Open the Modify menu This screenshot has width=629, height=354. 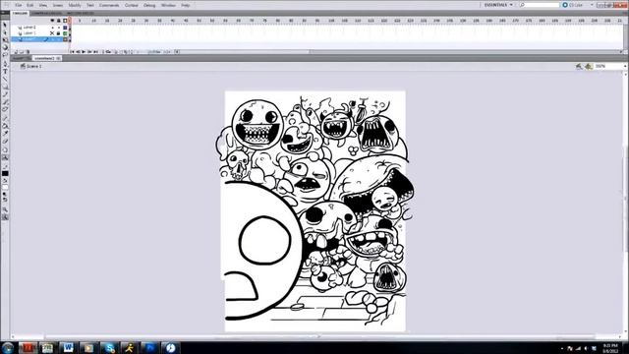point(75,5)
